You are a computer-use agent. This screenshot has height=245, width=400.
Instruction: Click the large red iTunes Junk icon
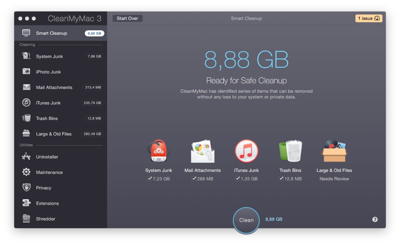pyautogui.click(x=246, y=151)
